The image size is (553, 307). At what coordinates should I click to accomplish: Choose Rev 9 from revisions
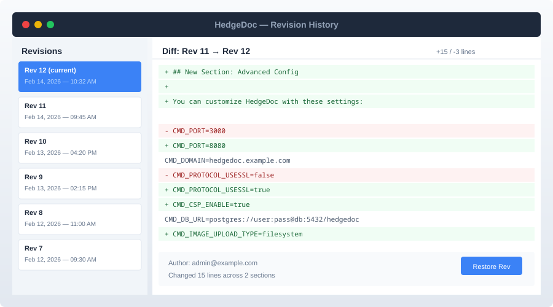click(x=80, y=184)
